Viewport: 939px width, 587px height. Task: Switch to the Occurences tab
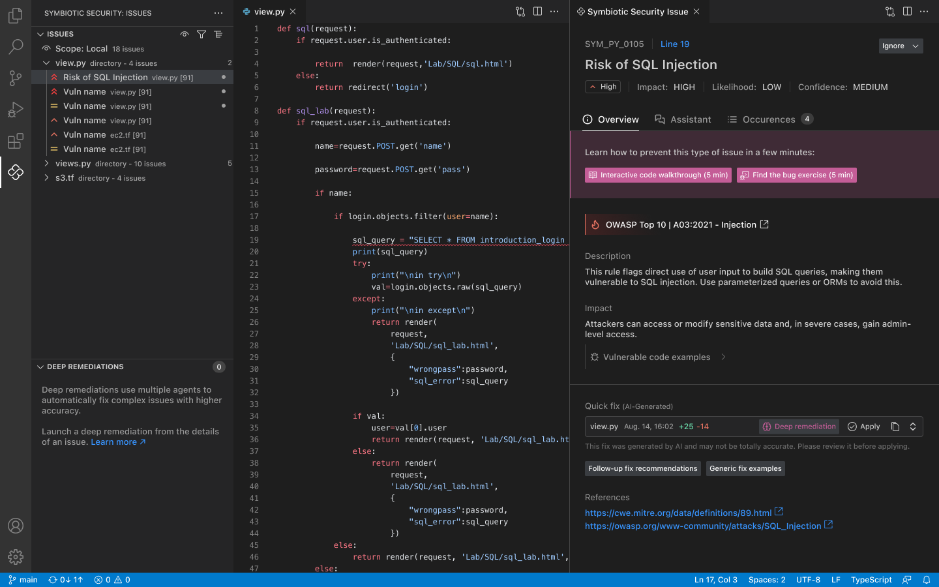768,119
